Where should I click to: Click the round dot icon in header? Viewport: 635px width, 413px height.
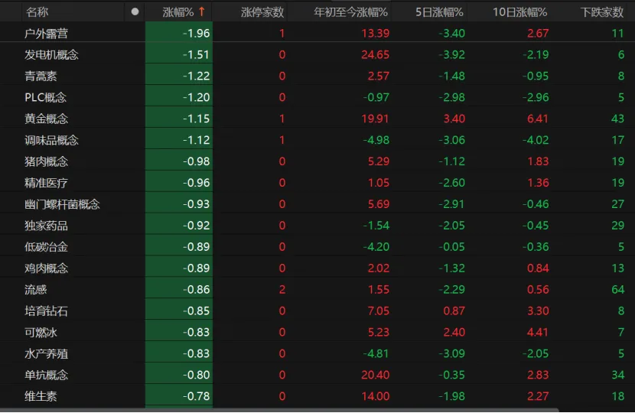click(x=135, y=11)
